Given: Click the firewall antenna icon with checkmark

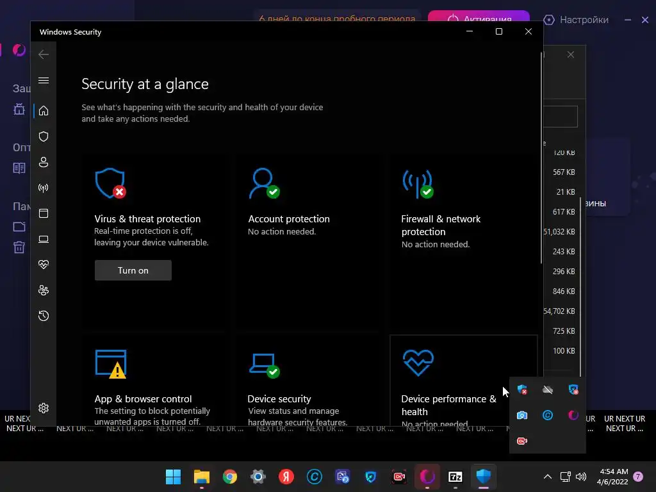Looking at the screenshot, I should click(418, 183).
